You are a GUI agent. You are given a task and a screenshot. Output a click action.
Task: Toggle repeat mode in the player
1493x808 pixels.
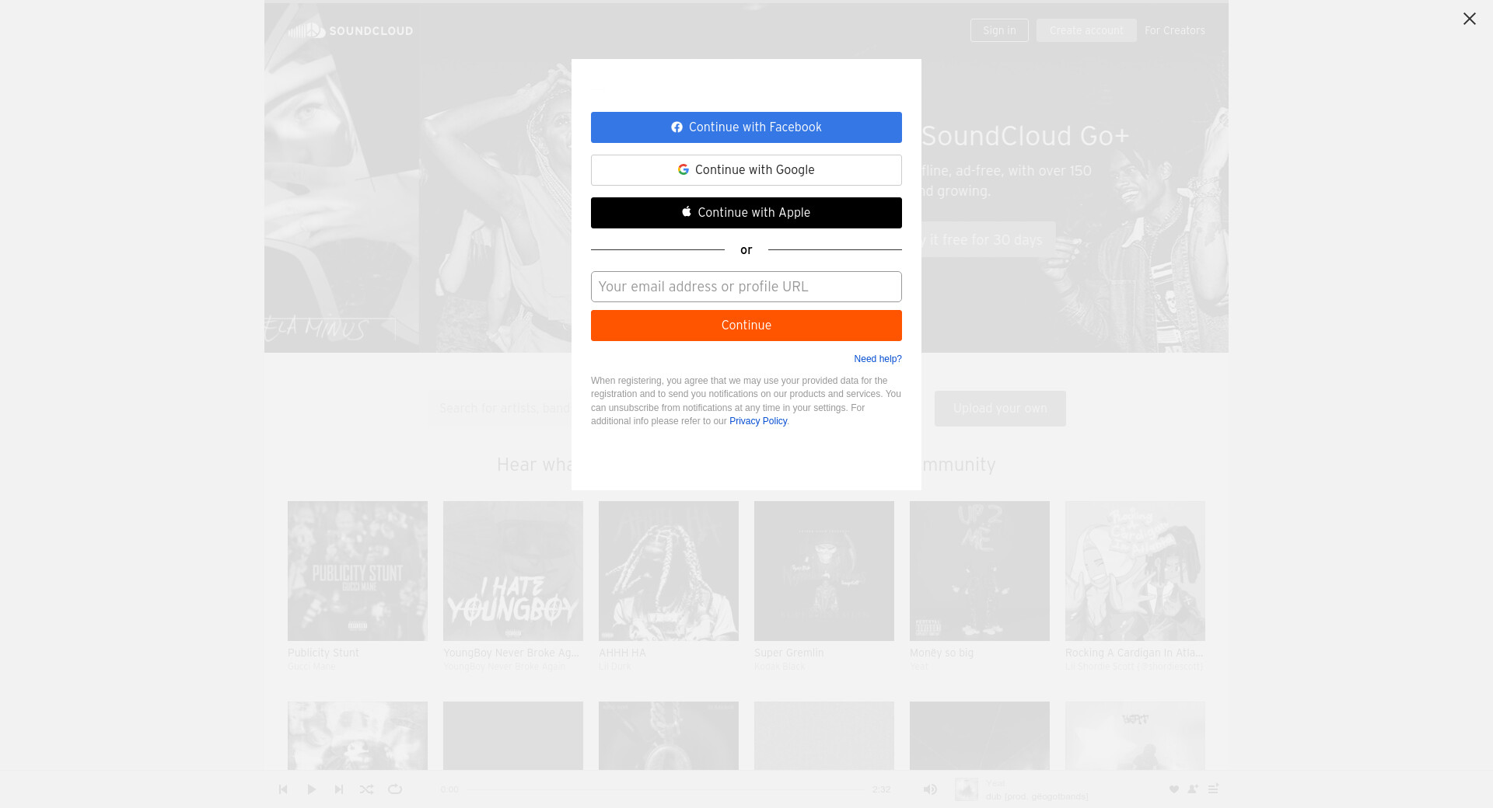tap(395, 789)
